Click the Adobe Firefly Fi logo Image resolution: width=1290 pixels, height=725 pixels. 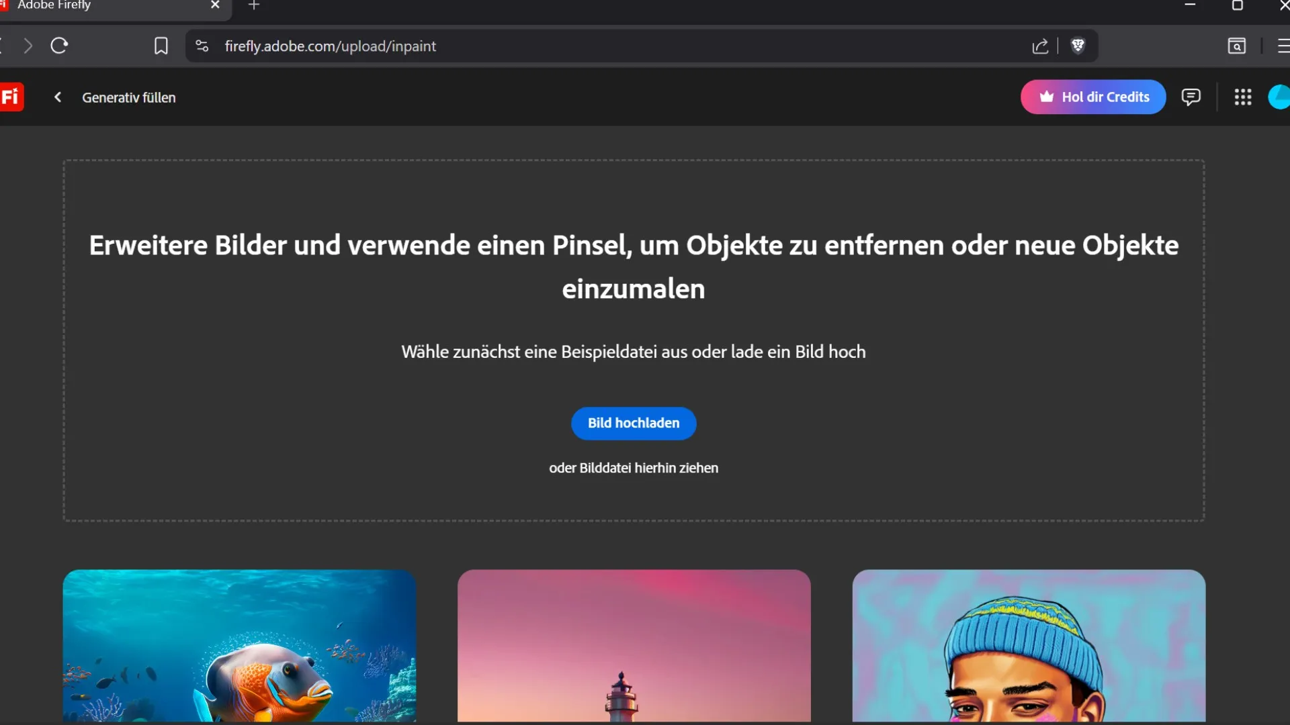click(11, 97)
